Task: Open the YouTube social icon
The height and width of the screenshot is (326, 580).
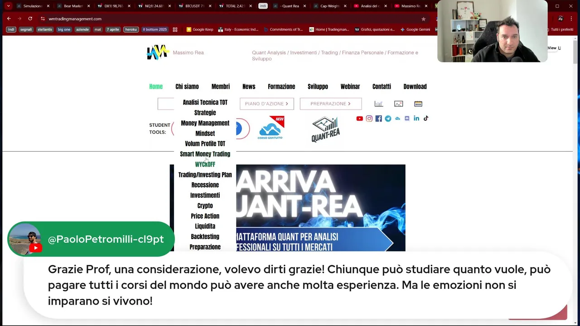Action: point(359,119)
